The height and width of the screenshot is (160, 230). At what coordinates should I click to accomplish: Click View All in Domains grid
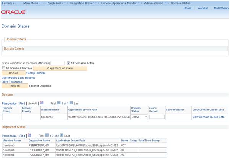(x=32, y=104)
